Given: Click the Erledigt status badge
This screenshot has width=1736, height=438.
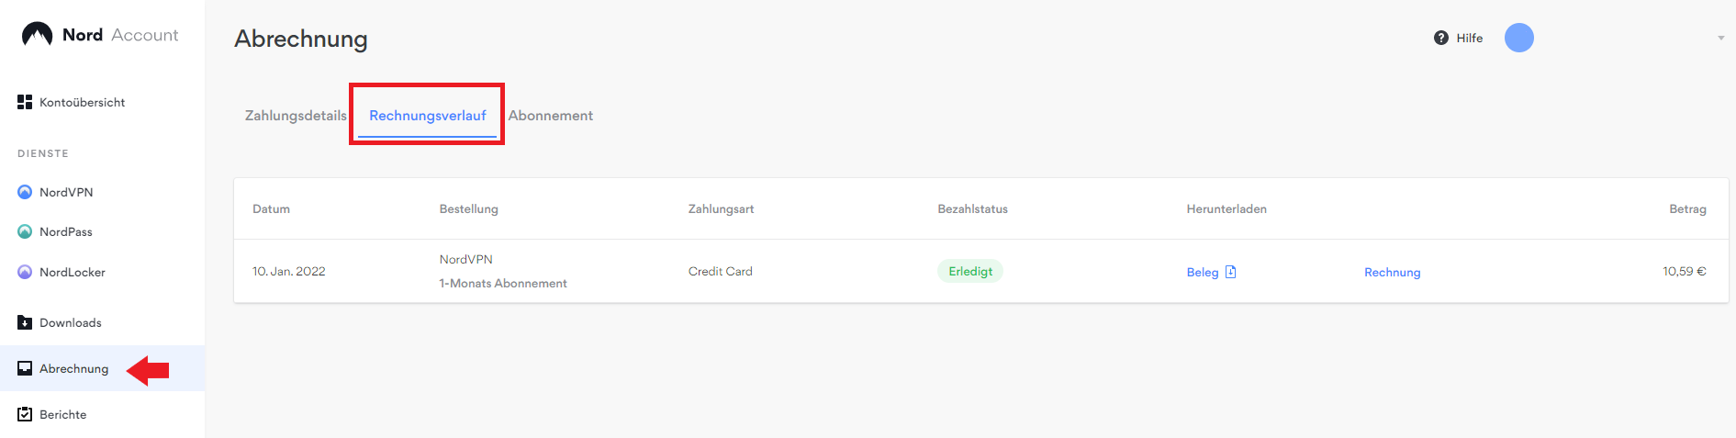Looking at the screenshot, I should click(x=970, y=271).
